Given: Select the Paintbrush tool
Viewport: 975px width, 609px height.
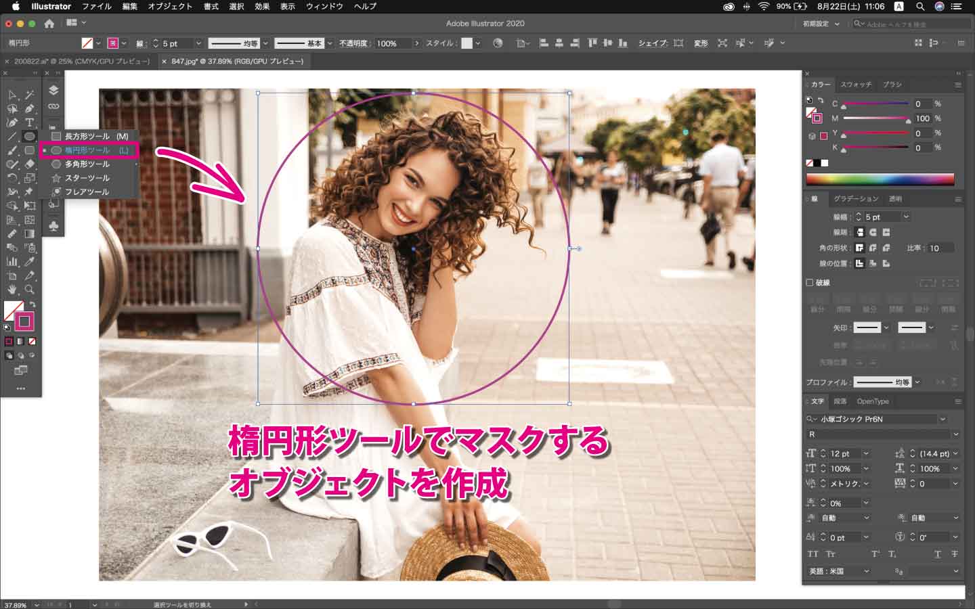Looking at the screenshot, I should [12, 150].
